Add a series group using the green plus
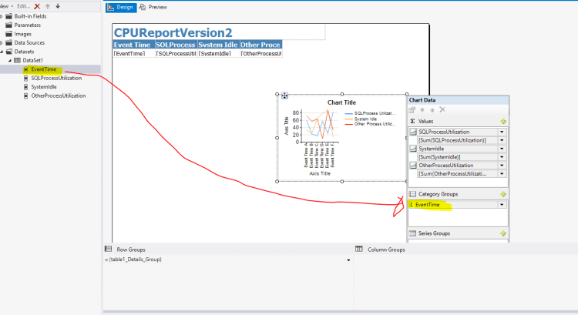The width and height of the screenshot is (578, 315). tap(502, 233)
